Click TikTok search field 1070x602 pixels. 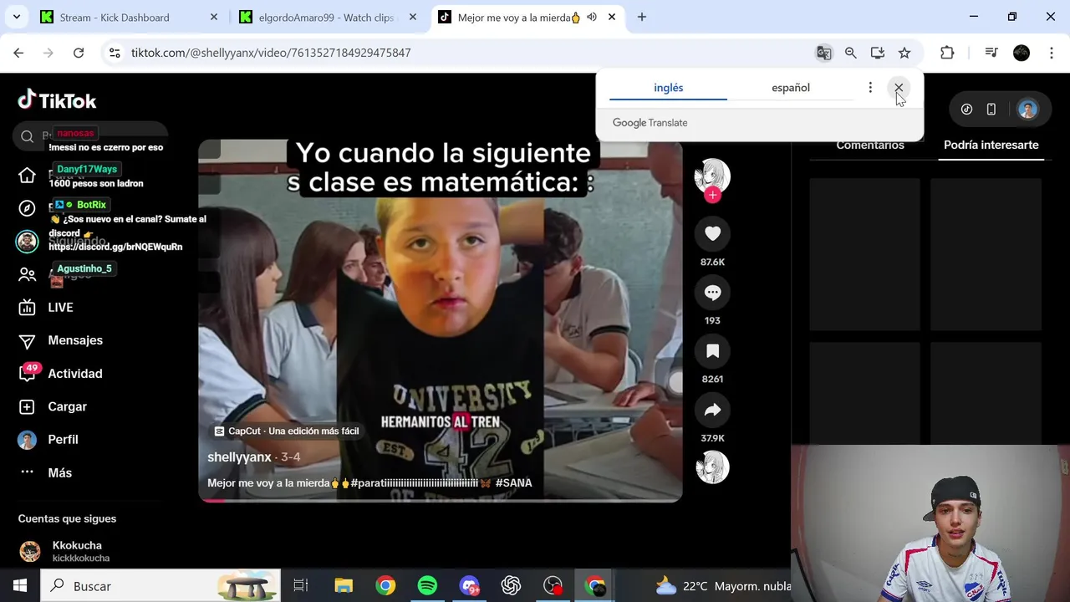click(90, 135)
